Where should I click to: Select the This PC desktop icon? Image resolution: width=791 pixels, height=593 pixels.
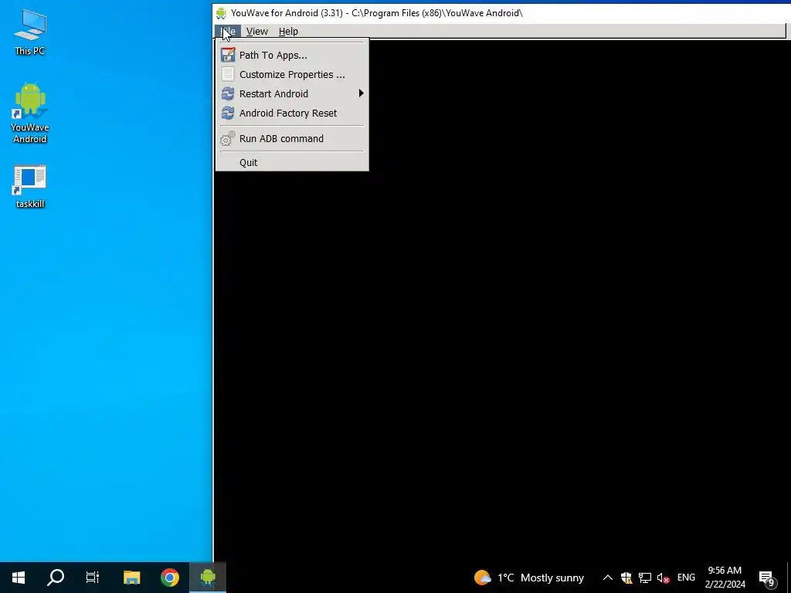(30, 32)
